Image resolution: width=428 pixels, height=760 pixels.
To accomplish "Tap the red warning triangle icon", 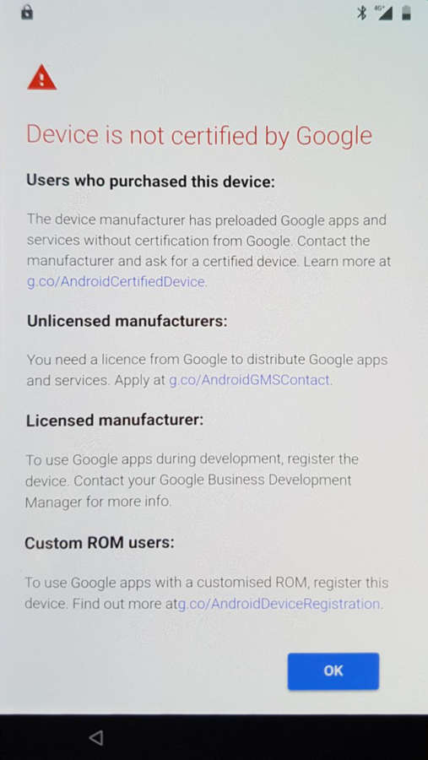I will point(41,78).
